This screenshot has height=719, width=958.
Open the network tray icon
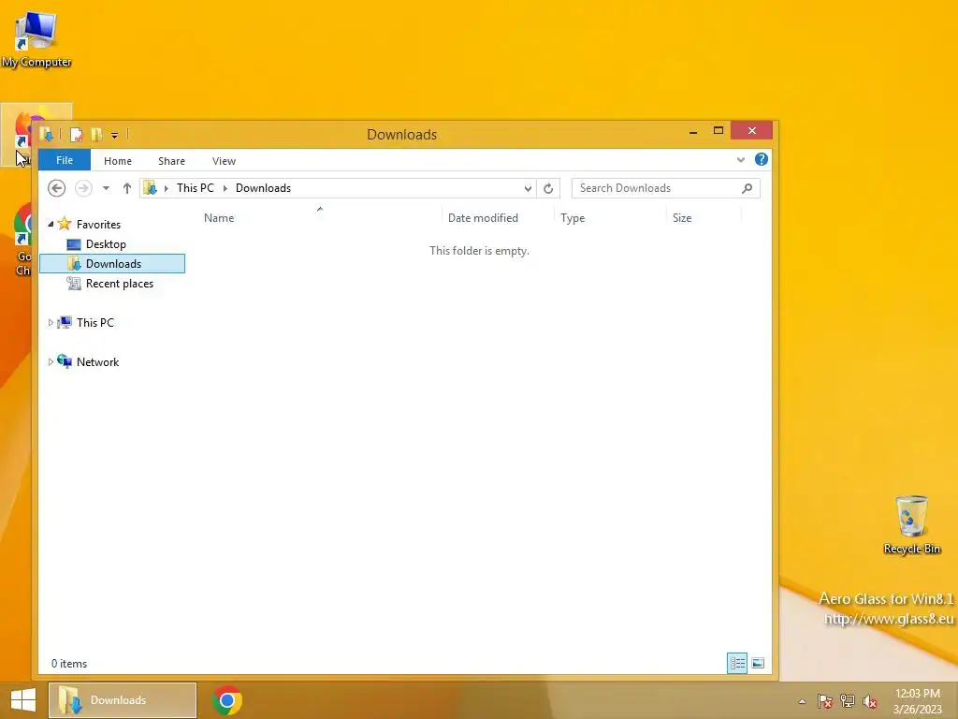click(848, 701)
